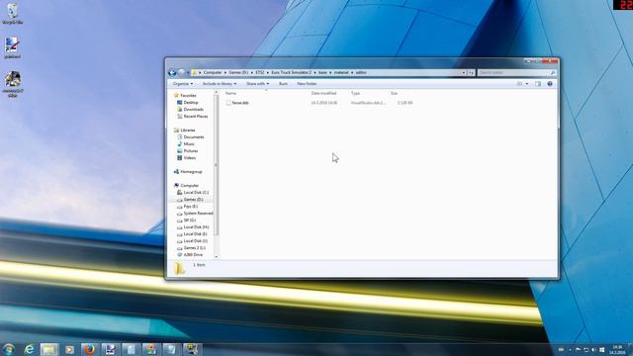Click the material breadcrumb in address bar

[341, 72]
